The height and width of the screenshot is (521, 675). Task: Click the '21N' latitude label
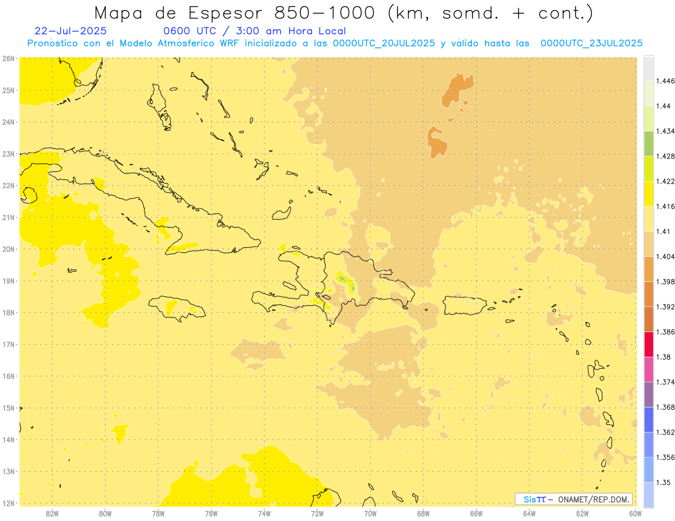(8, 217)
